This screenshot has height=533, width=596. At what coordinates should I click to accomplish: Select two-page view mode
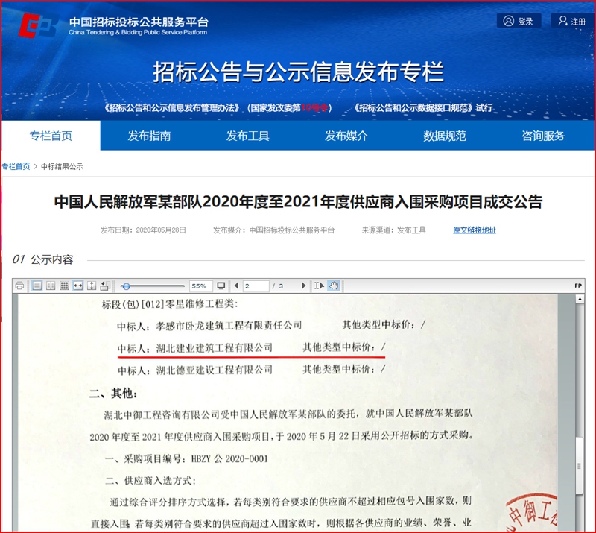pos(51,286)
